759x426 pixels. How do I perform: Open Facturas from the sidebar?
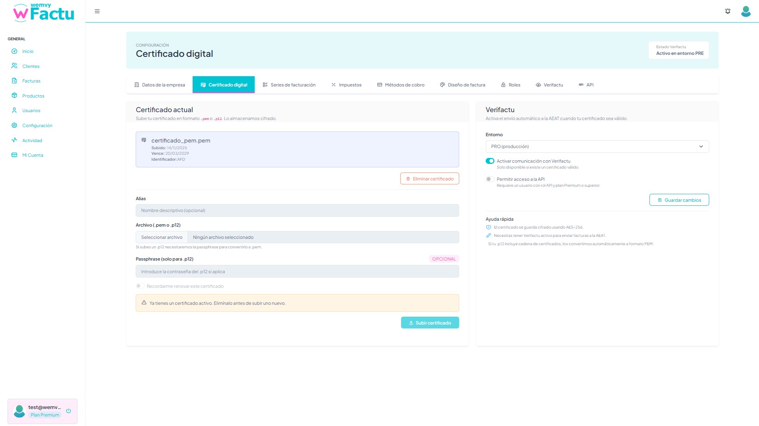14,81
